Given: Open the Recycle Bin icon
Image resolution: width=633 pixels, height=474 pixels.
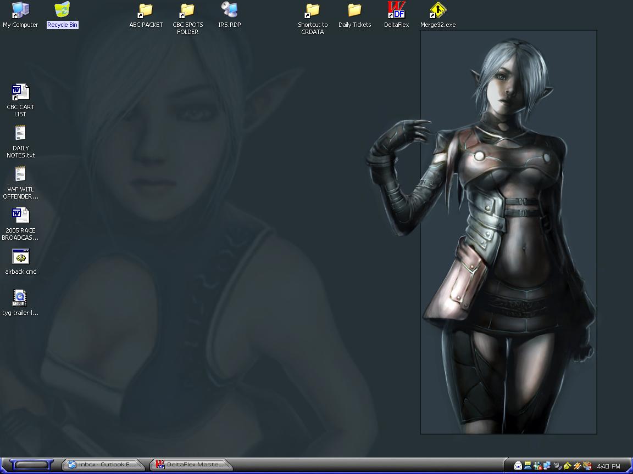Looking at the screenshot, I should tap(62, 10).
